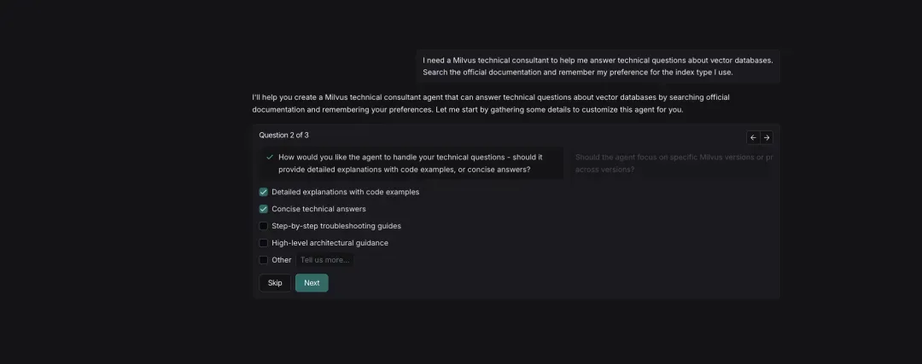This screenshot has width=922, height=364.
Task: Click the 'Concise technical answers' label text
Action: (318, 209)
